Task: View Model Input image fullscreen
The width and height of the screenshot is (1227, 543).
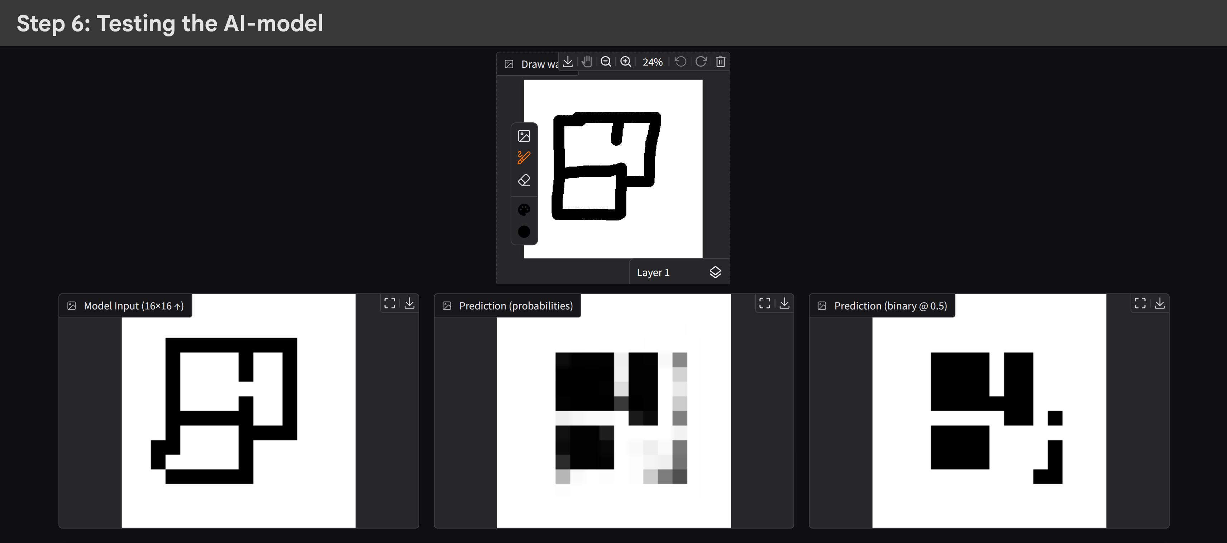Action: pyautogui.click(x=390, y=304)
